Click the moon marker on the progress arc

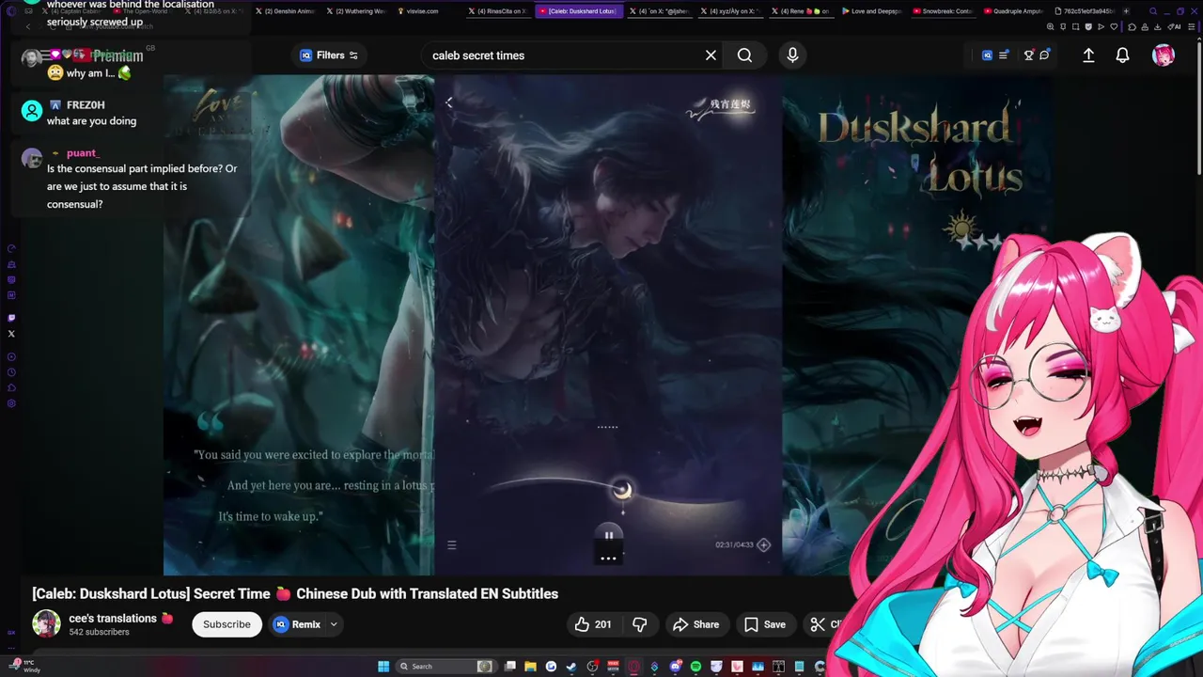click(x=621, y=489)
